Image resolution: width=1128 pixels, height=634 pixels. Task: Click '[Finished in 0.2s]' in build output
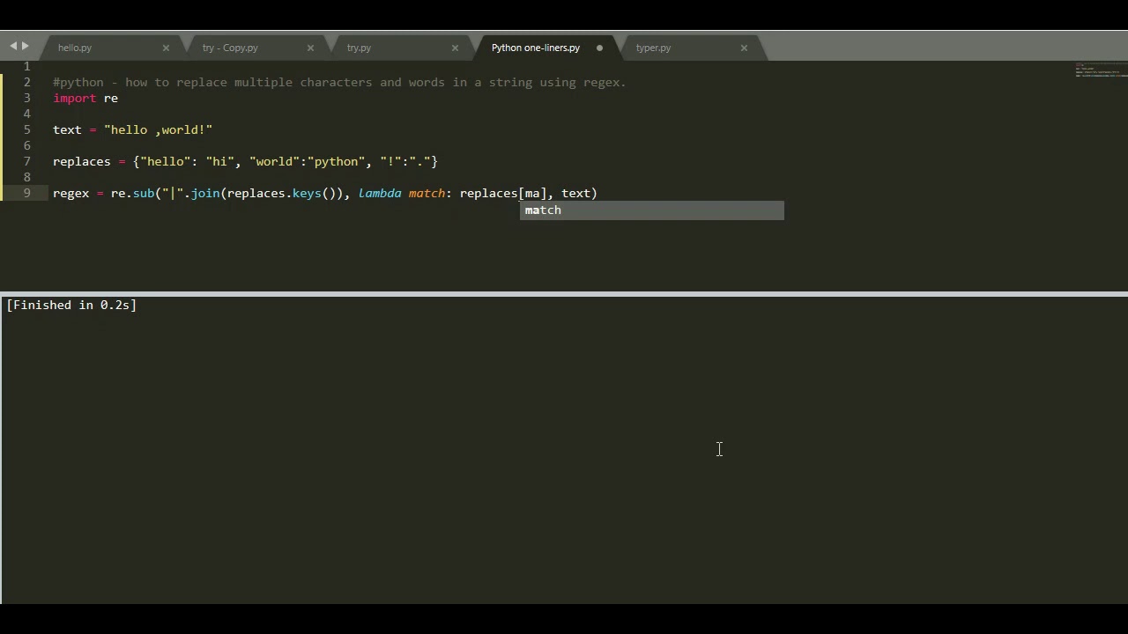tap(71, 305)
